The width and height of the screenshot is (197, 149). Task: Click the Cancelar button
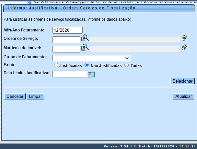click(x=15, y=96)
